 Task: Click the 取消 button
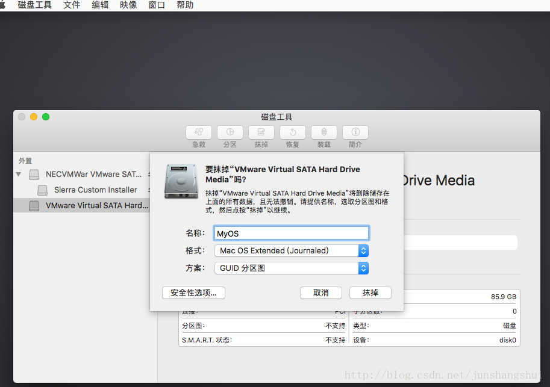click(321, 293)
